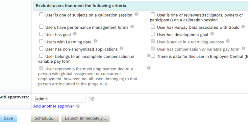Click help icon beside calibration session subjects
This screenshot has height=125, width=248.
coord(136,14)
